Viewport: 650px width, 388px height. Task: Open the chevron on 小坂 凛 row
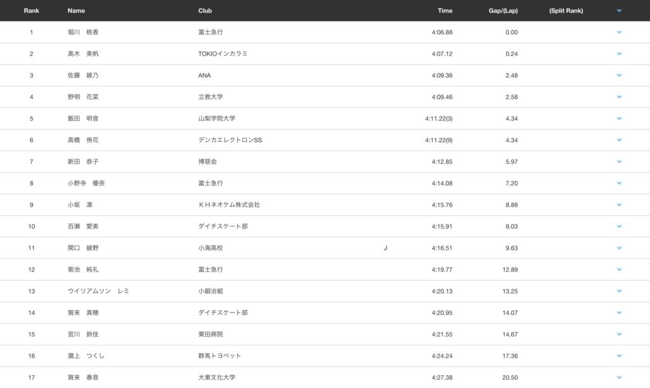tap(619, 205)
